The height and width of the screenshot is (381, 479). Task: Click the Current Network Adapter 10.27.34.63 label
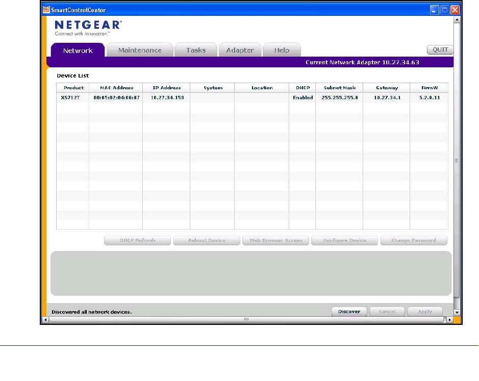(362, 62)
